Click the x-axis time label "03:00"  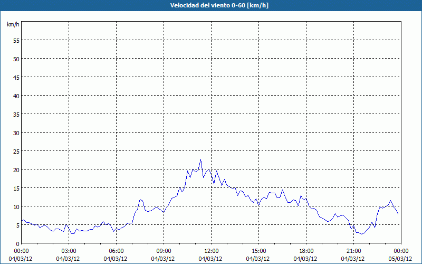pyautogui.click(x=69, y=251)
